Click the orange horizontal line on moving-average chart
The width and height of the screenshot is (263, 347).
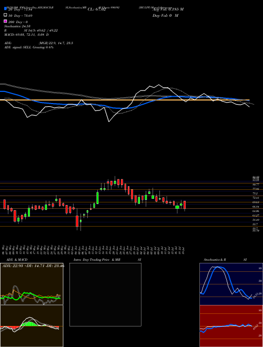pyautogui.click(x=125, y=100)
